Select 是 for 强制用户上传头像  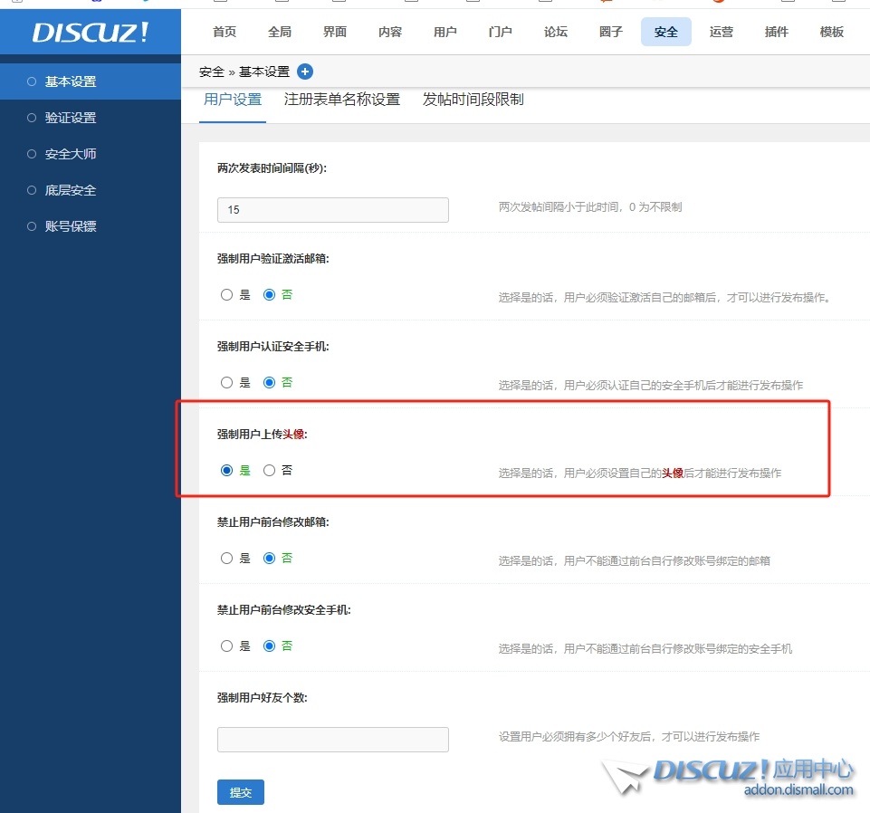[226, 471]
